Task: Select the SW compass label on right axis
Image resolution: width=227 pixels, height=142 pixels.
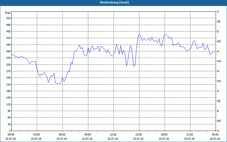Action: [219, 81]
